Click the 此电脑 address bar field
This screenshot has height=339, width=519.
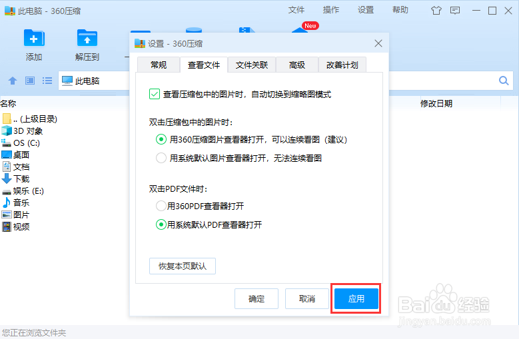94,81
